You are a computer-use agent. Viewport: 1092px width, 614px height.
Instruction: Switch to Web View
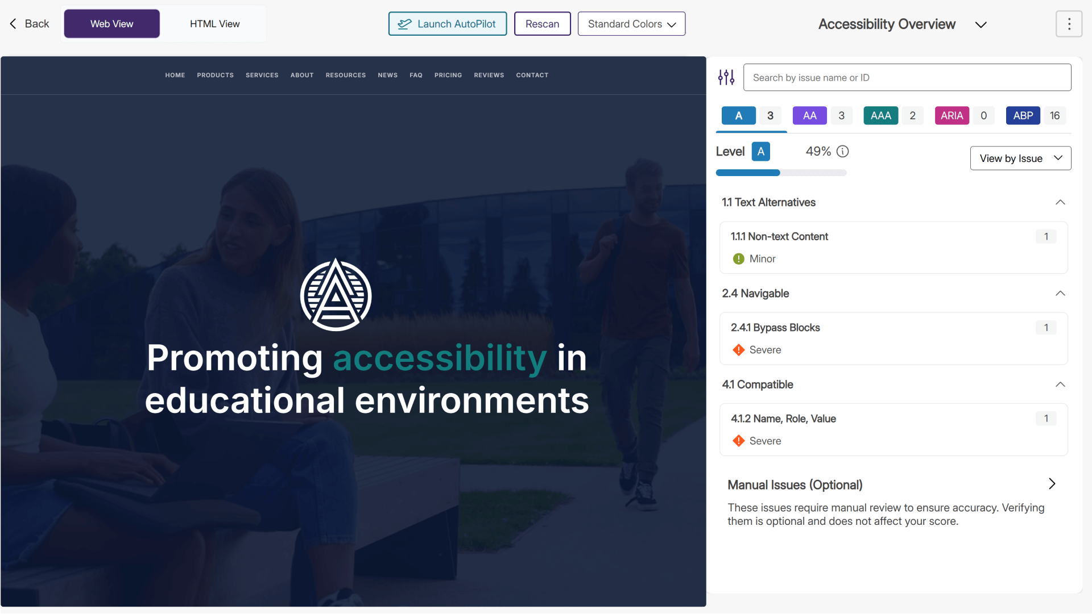point(111,24)
